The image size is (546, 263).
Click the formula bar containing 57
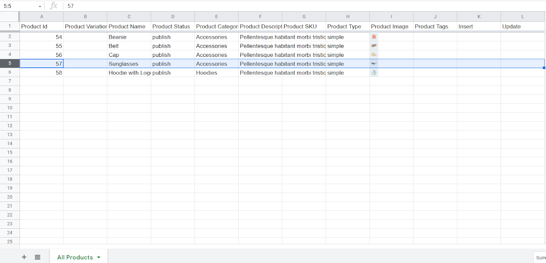point(304,6)
